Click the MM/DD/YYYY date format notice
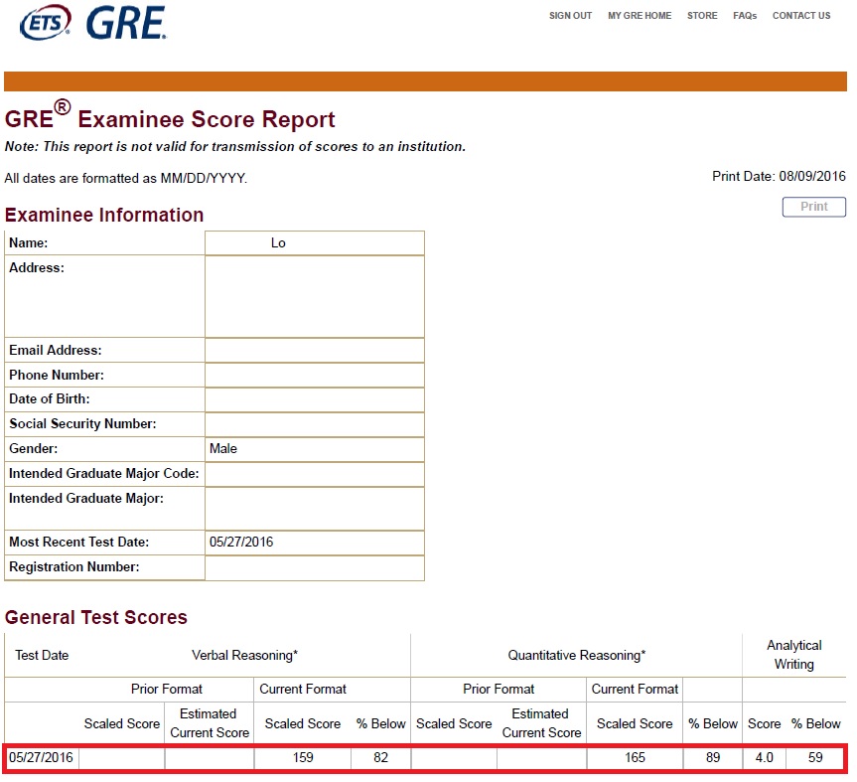 pos(126,178)
